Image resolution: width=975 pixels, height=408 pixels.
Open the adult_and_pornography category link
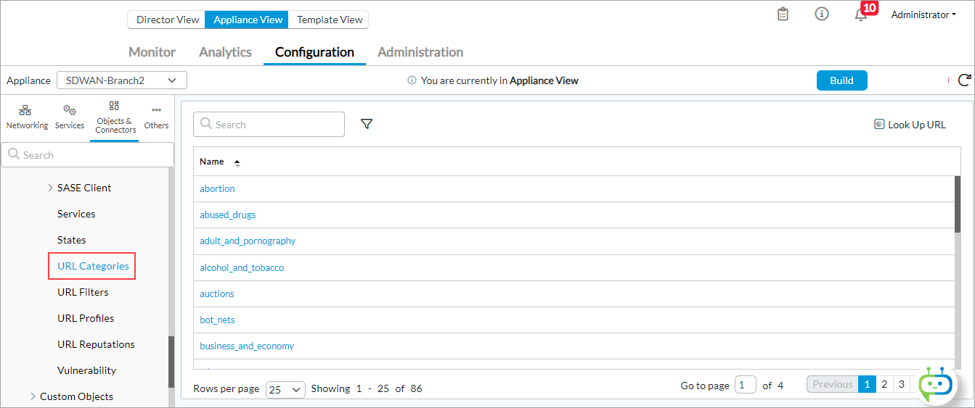click(248, 241)
